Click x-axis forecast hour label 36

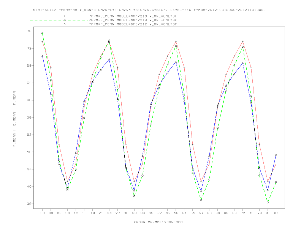[x=143, y=213]
